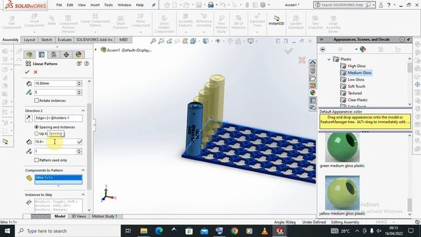
Task: Click the Edge<2>@holders-1 direction field
Action: [59, 118]
